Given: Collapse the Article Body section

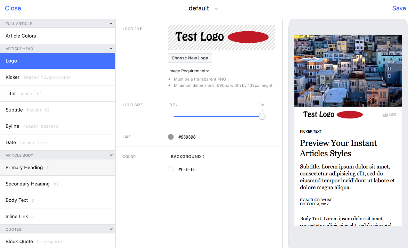Looking at the screenshot, I should click(x=111, y=155).
